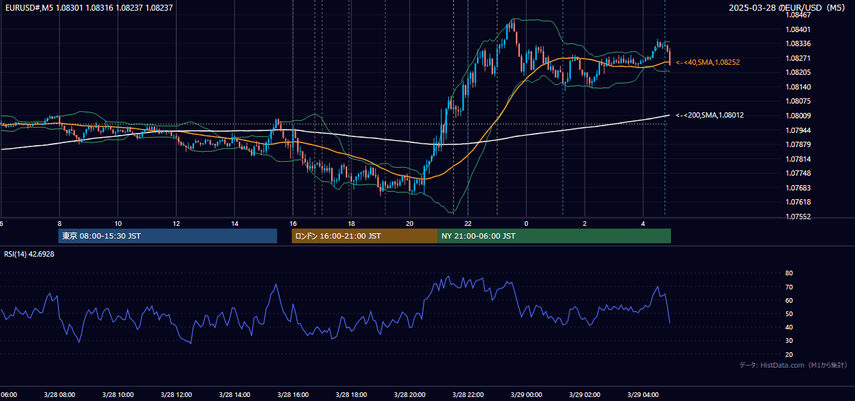The image size is (855, 401).
Task: Click the 3/28 12:00 bottom date label
Action: [x=176, y=394]
